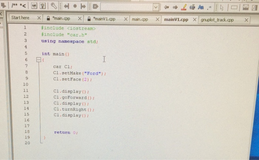Go to next search match with right arrow
Viewport: 259px width, 160px height.
(x=175, y=7)
